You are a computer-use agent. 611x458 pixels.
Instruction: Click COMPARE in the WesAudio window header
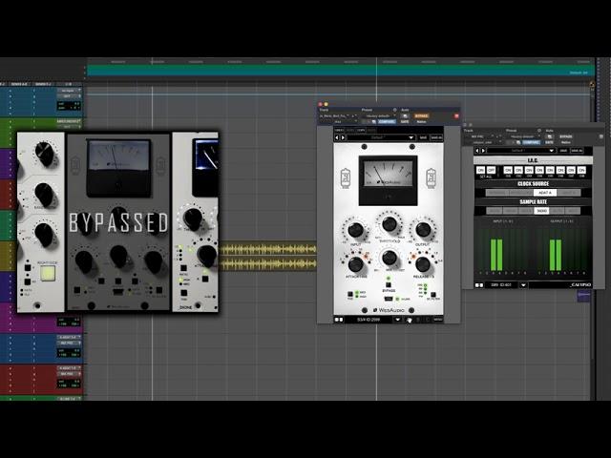point(387,121)
